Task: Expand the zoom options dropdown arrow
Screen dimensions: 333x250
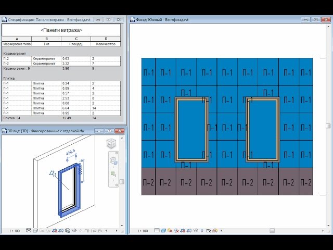Action: pyautogui.click(x=113, y=180)
